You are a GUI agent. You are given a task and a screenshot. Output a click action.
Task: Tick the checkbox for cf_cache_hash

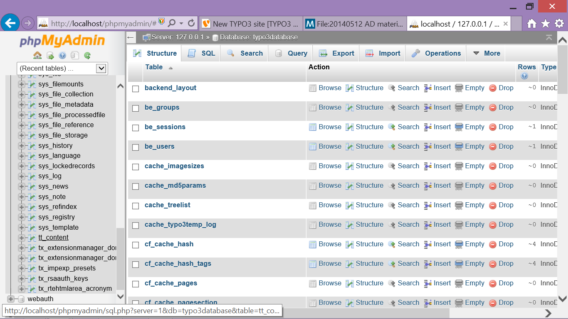pyautogui.click(x=136, y=245)
